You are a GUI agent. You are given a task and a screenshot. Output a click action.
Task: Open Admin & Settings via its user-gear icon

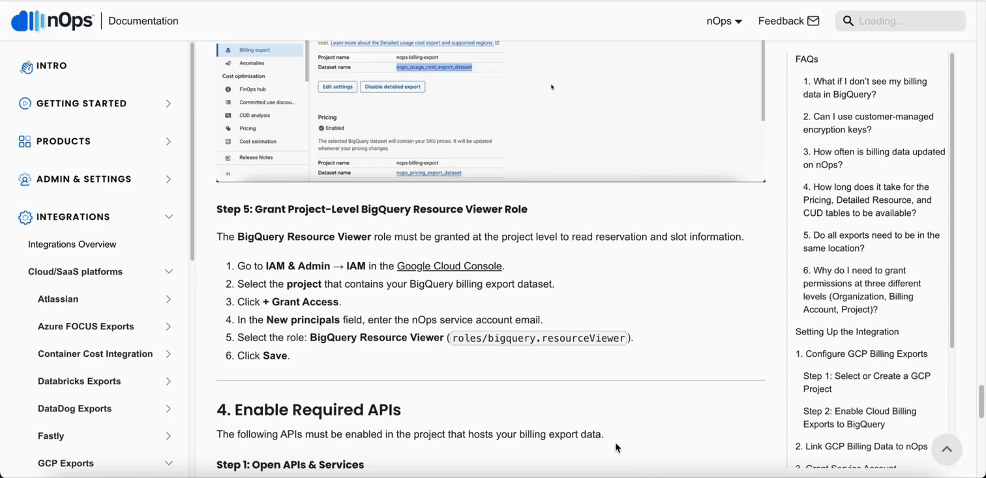point(25,179)
